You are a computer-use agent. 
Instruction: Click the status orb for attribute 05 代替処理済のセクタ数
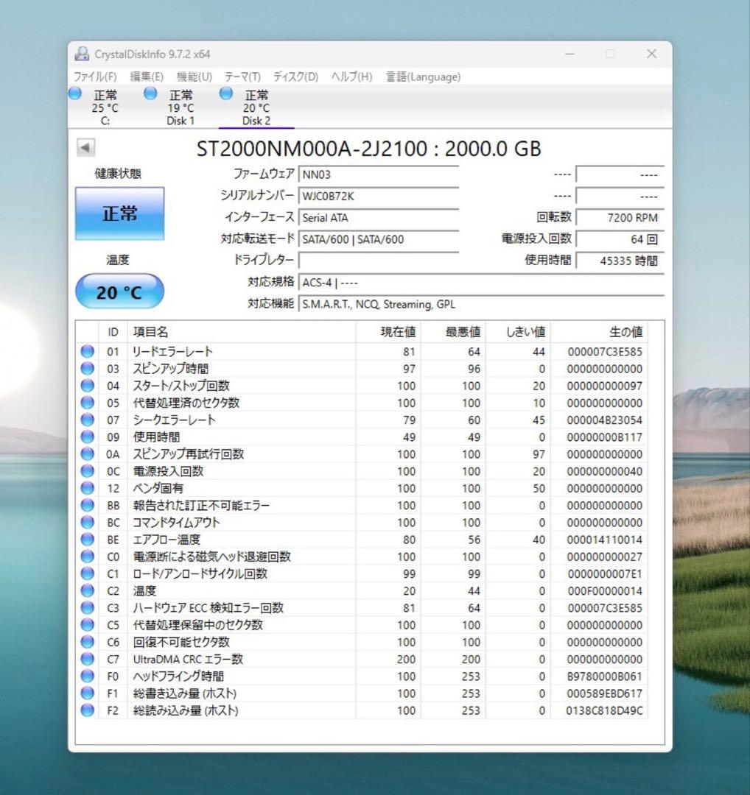pos(87,403)
